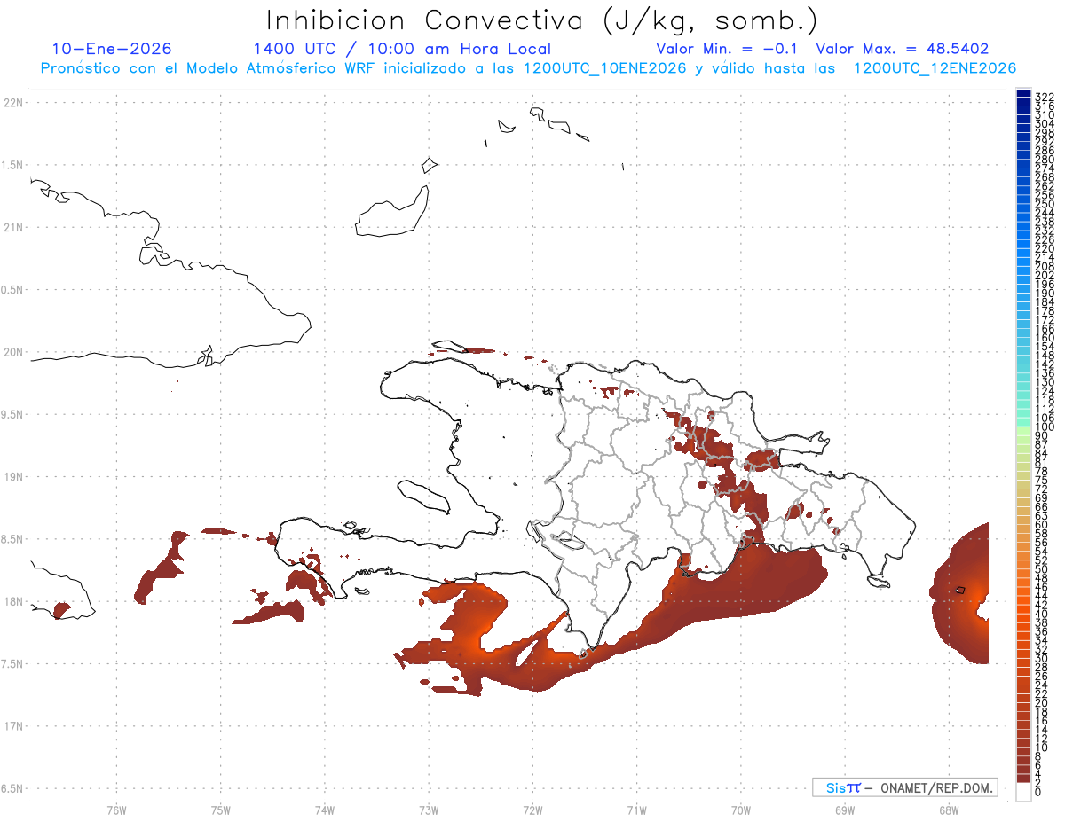Click the date '10-Ene-2026'
The image size is (1065, 822).
(x=112, y=49)
